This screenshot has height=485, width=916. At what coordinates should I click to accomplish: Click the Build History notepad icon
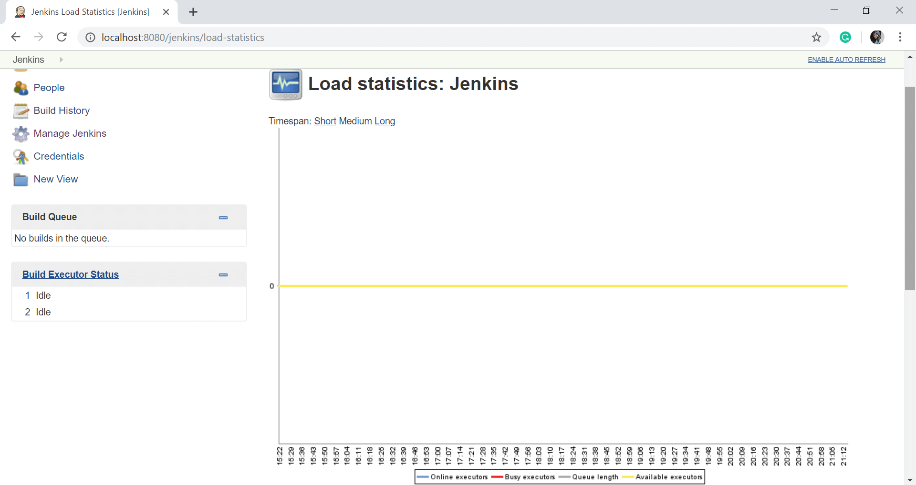(21, 111)
